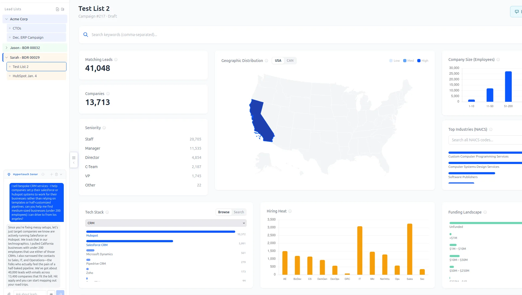Click the VP seniority row

point(143,176)
